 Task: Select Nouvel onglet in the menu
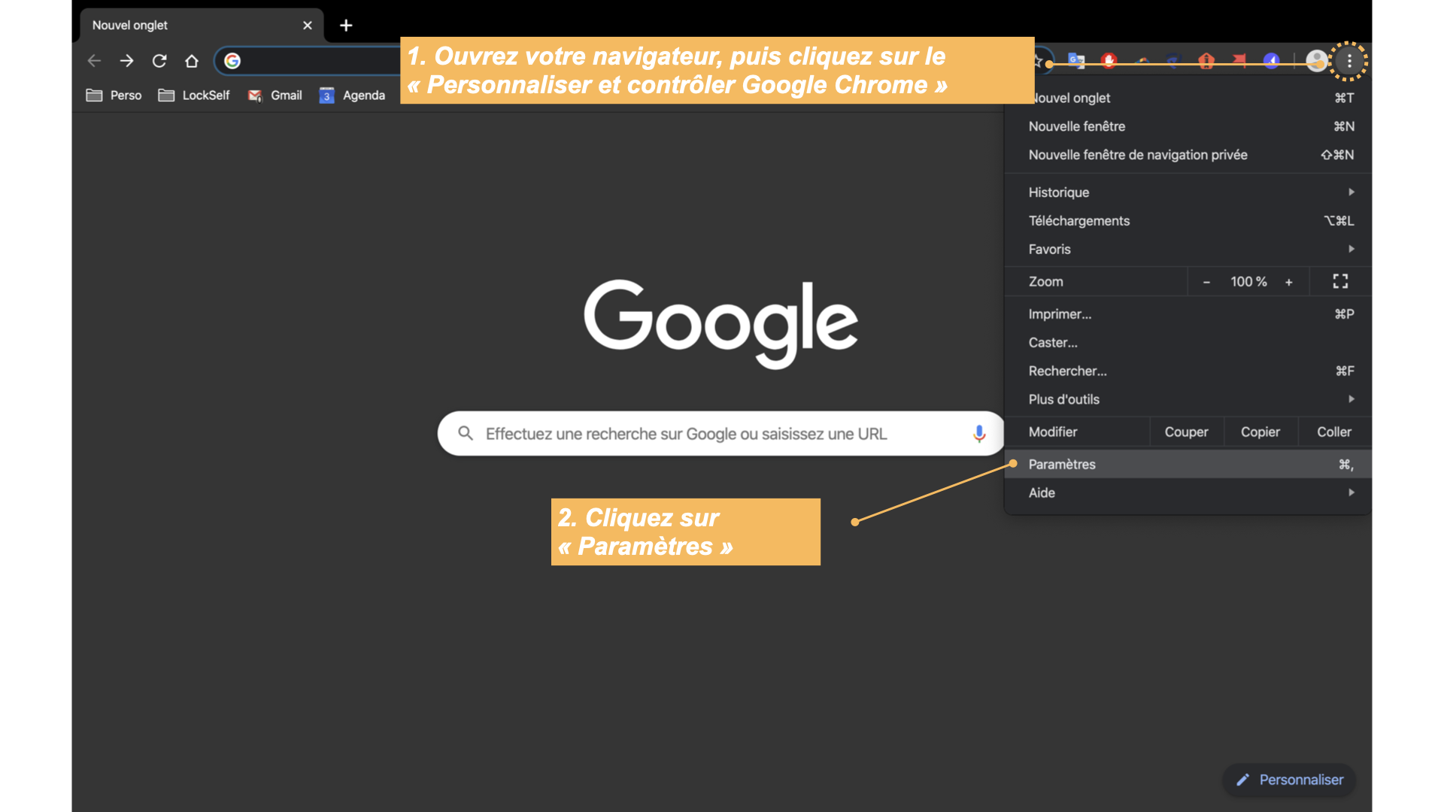click(1188, 98)
